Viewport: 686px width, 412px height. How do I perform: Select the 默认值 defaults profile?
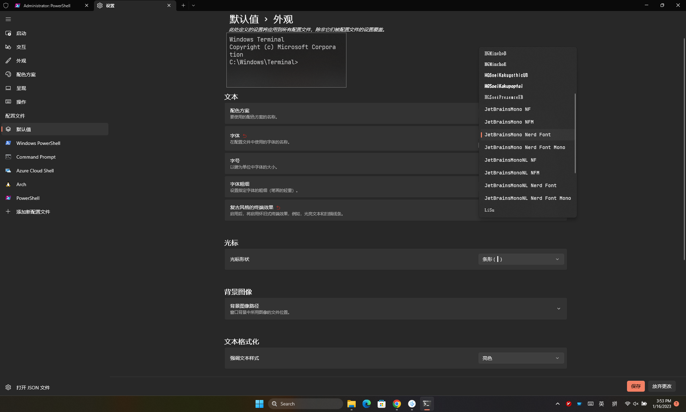coord(55,129)
